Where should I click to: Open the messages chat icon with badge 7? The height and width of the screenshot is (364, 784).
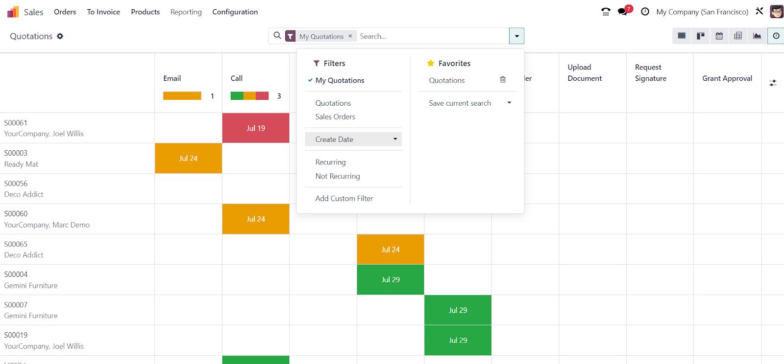pos(624,11)
